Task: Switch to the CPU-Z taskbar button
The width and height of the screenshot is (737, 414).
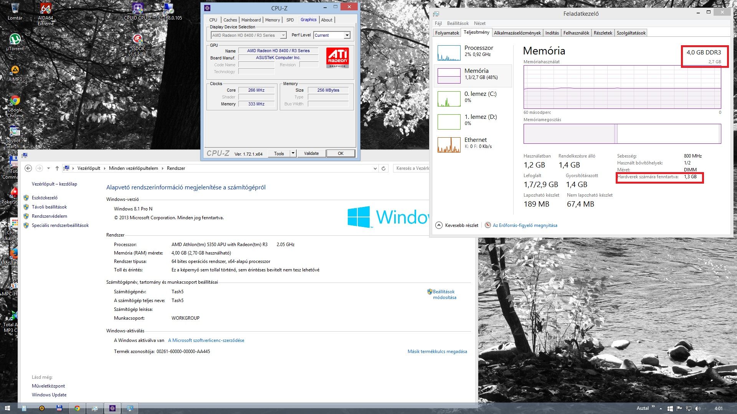Action: [112, 408]
